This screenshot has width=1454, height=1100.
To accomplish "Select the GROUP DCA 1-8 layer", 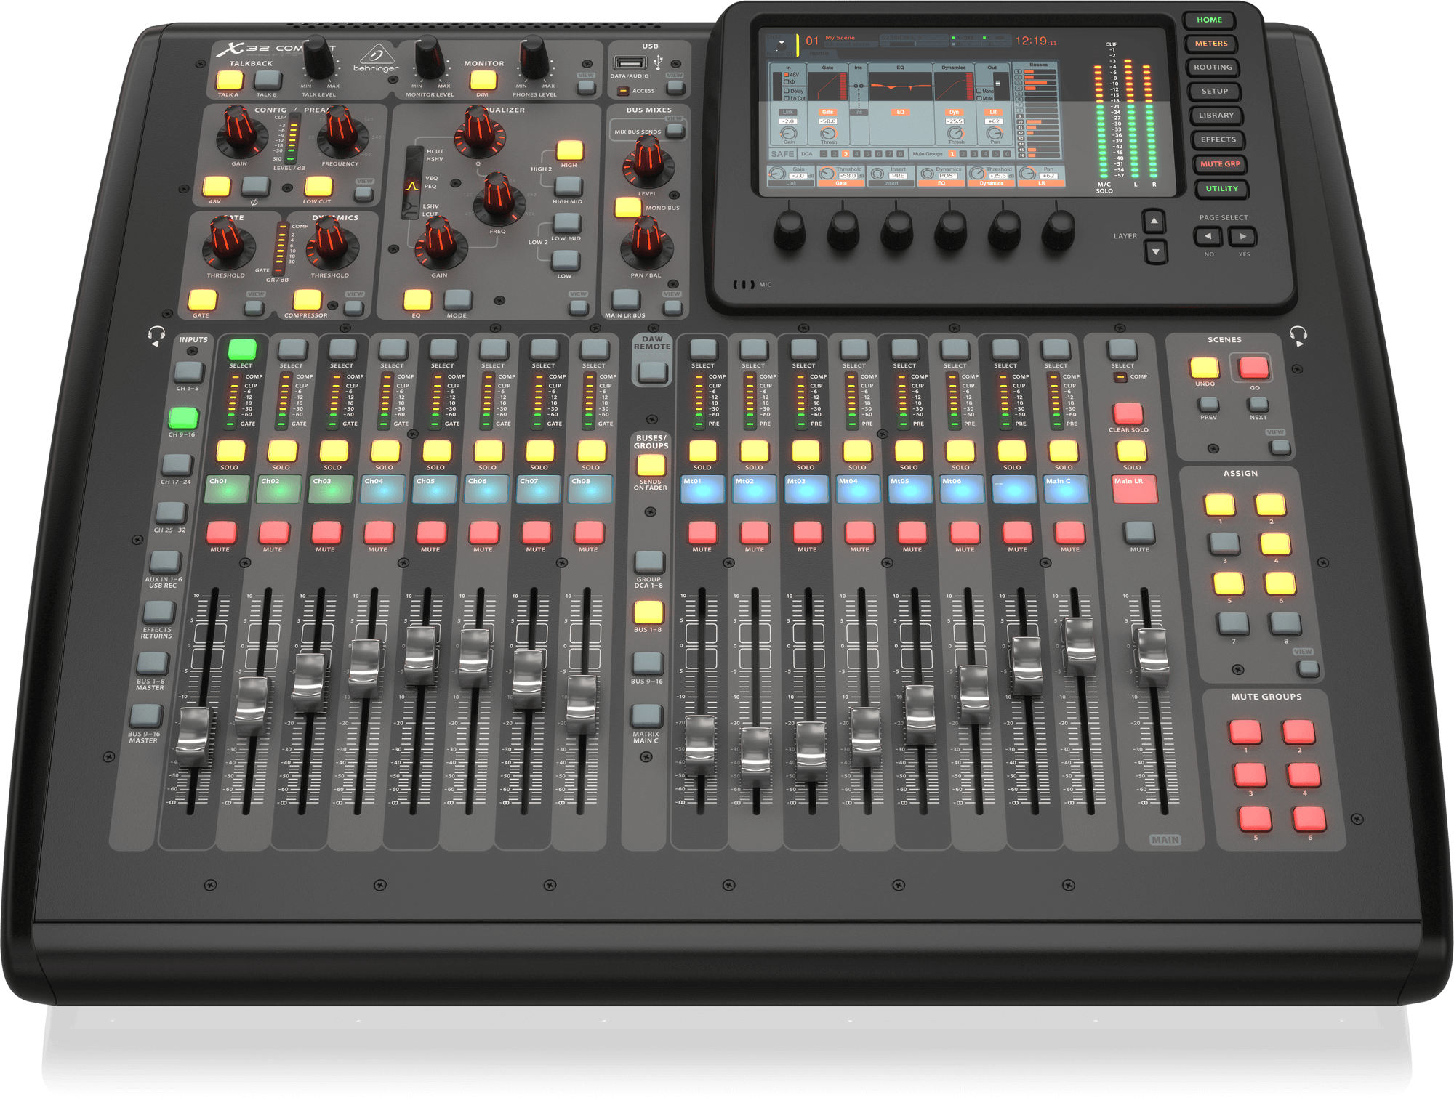I will coord(649,562).
